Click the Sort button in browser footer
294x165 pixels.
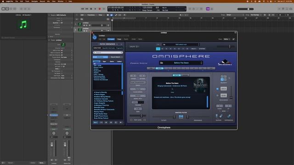tap(95, 122)
